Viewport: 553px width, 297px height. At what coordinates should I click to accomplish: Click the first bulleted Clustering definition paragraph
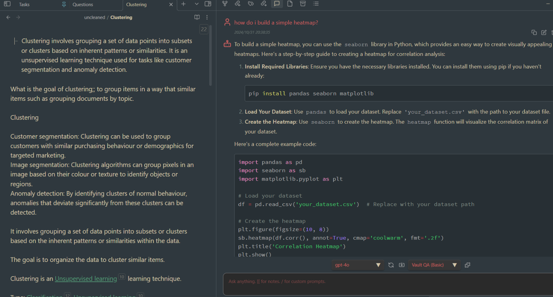(x=107, y=55)
